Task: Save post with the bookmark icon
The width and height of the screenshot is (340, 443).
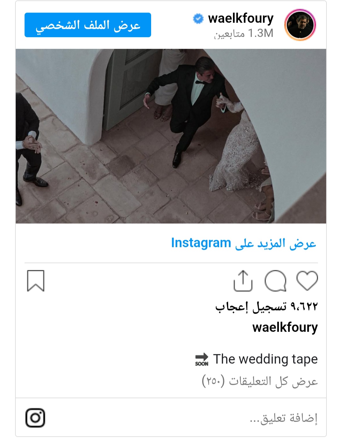Action: click(x=36, y=281)
